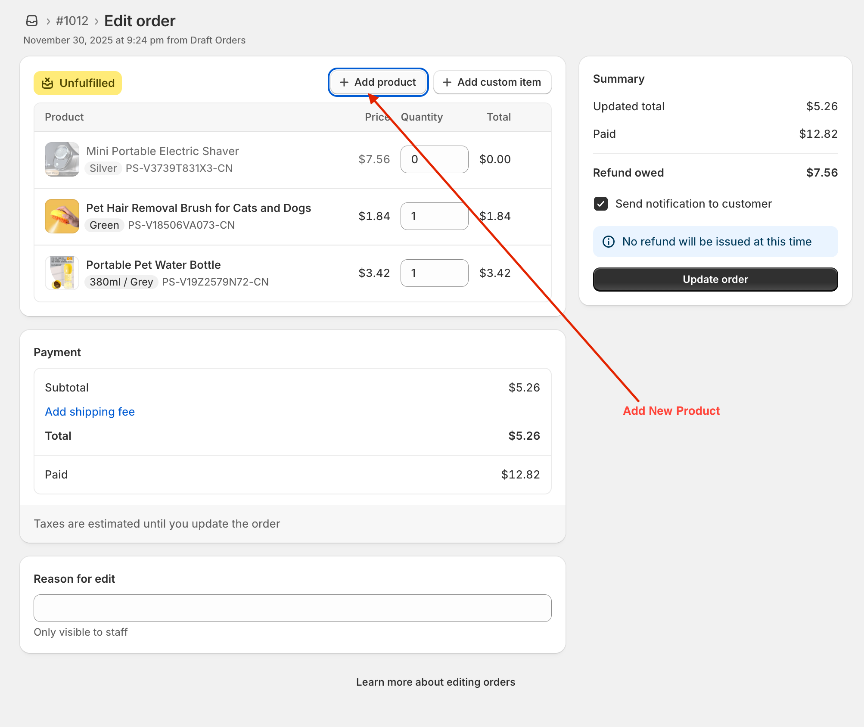Image resolution: width=864 pixels, height=727 pixels.
Task: Open Mini Portable Electric Shaver thumbnail
Action: pos(62,159)
